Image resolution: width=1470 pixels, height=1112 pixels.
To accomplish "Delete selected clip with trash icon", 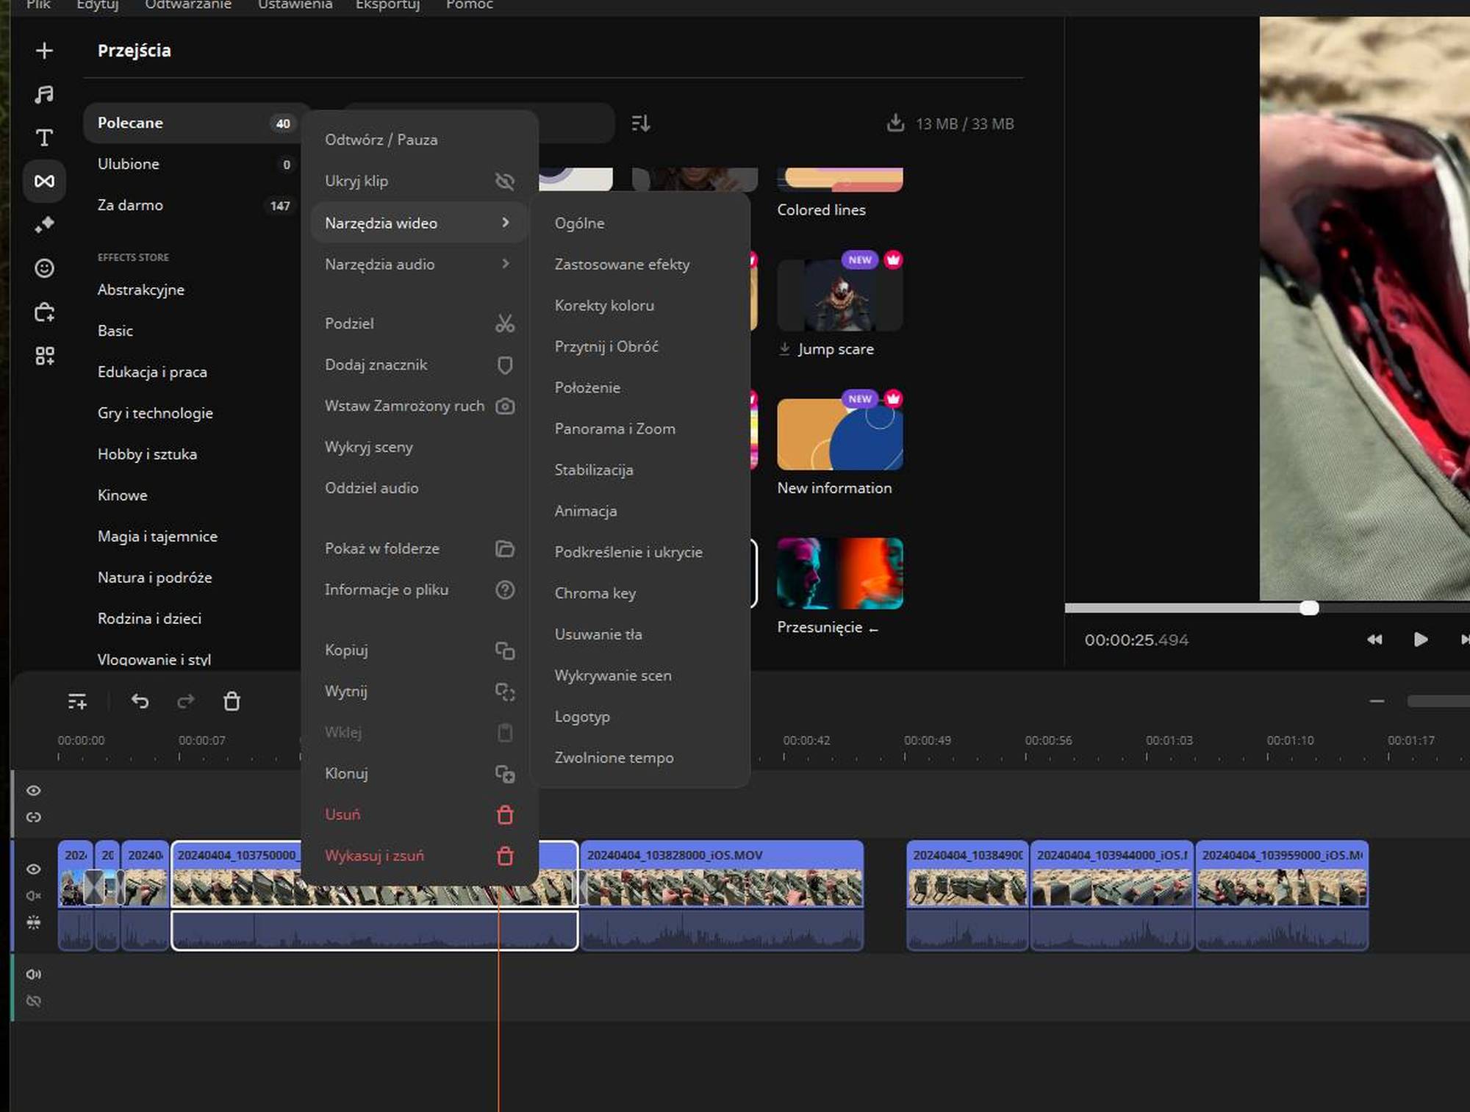I will tap(232, 701).
